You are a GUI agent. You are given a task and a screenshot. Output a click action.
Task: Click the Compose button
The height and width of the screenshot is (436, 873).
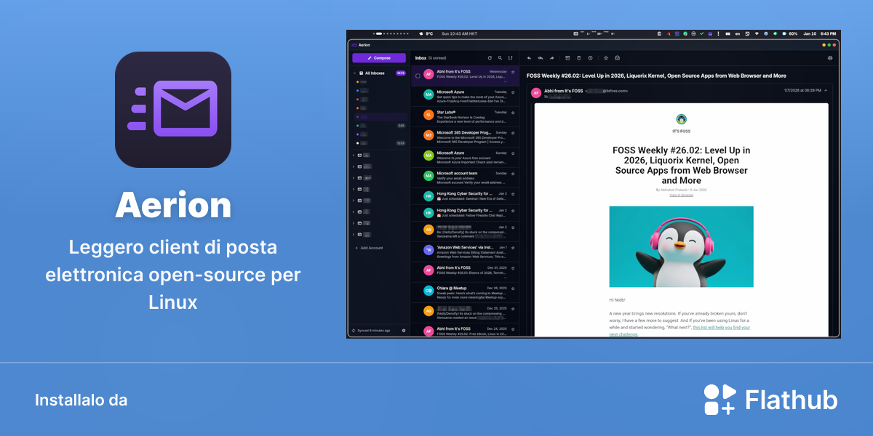point(379,57)
